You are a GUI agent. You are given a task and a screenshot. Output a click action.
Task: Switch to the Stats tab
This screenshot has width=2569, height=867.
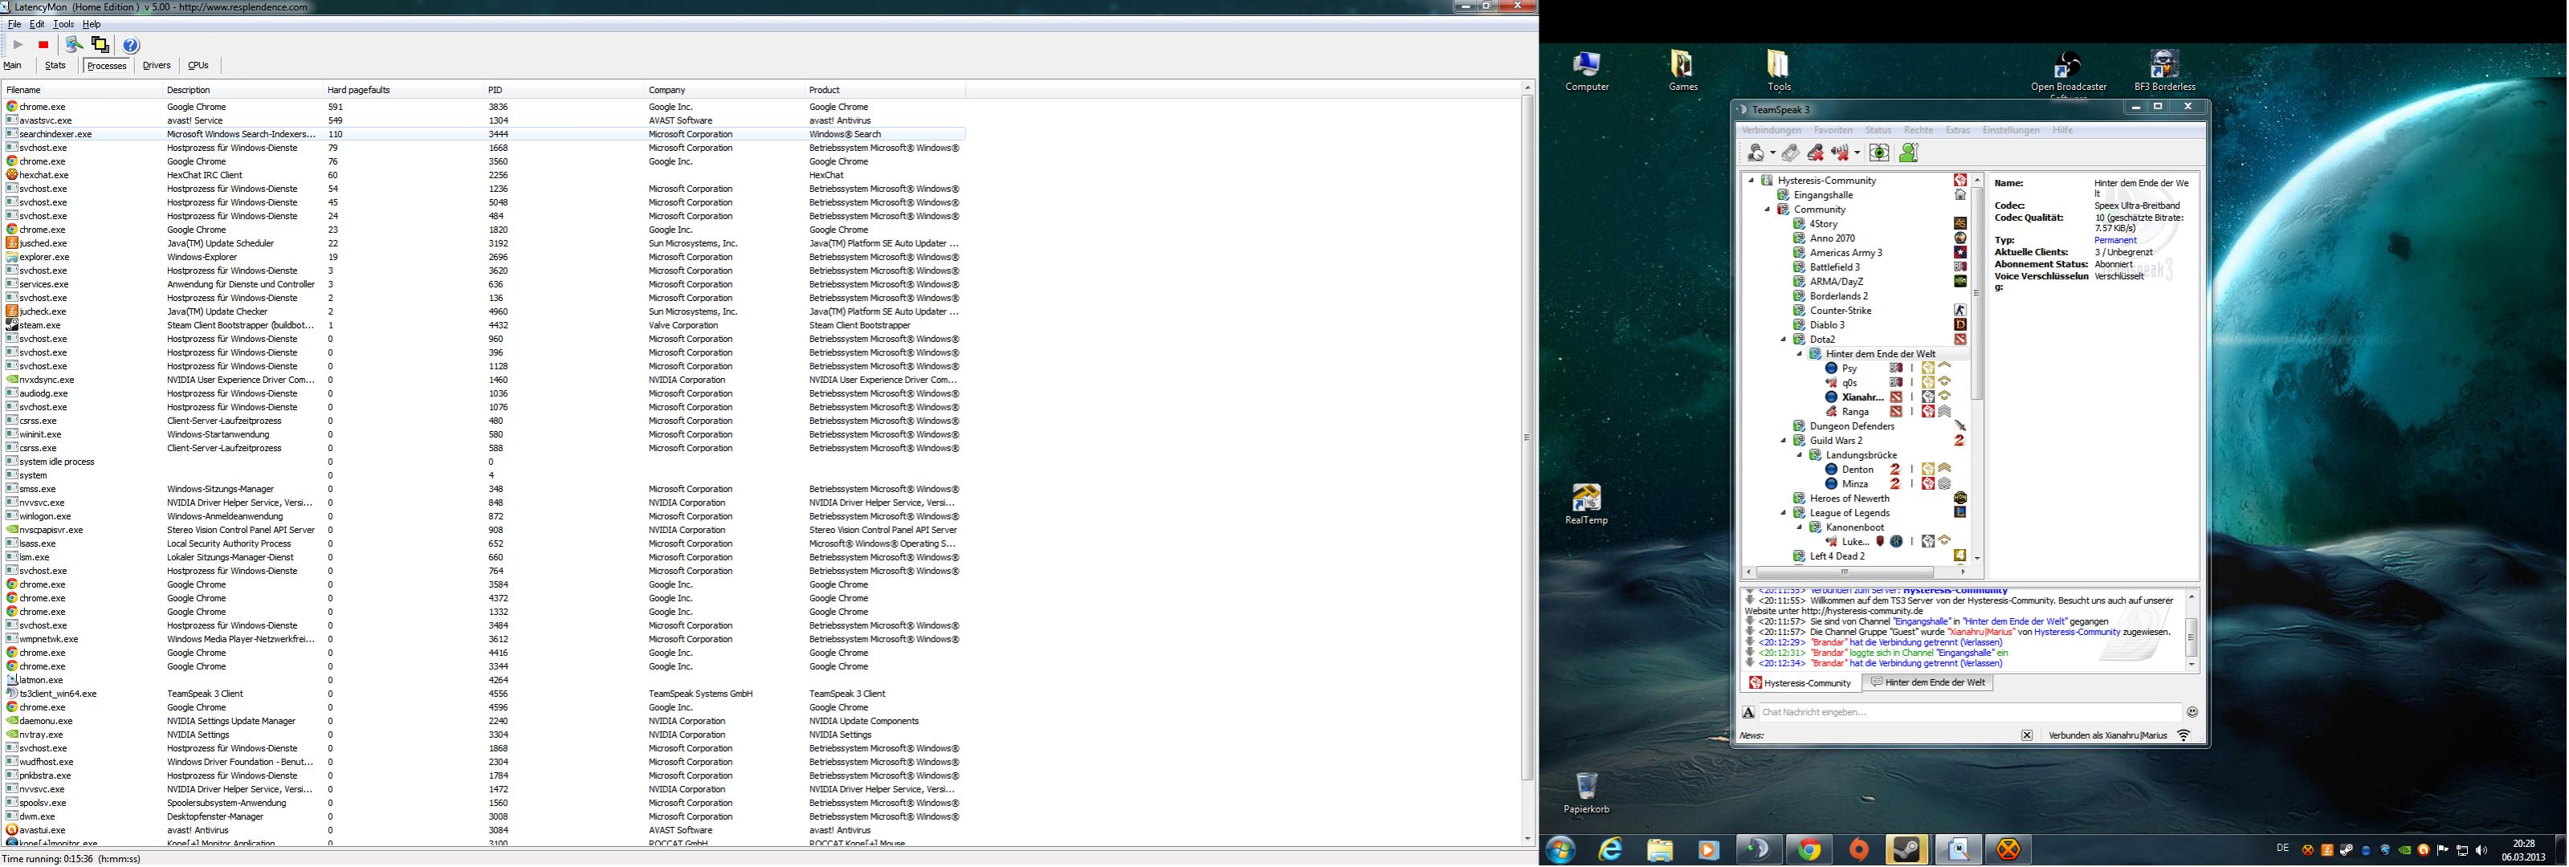pos(56,66)
